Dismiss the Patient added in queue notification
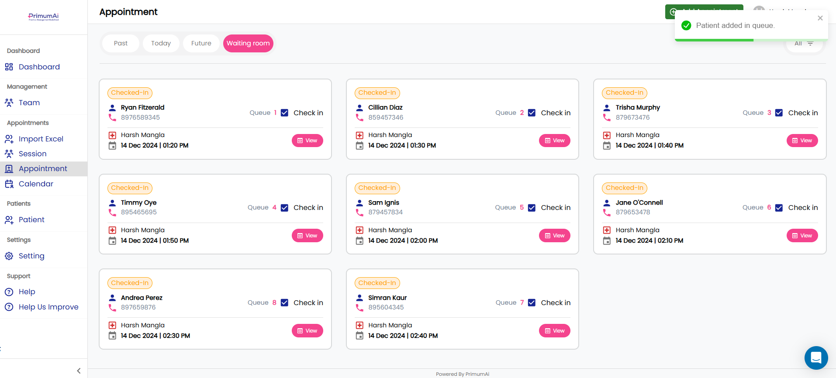836x378 pixels. point(820,18)
